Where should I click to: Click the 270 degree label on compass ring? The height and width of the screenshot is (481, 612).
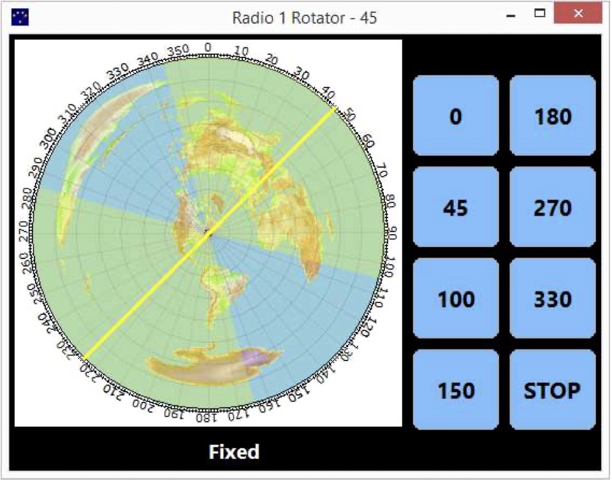(23, 231)
